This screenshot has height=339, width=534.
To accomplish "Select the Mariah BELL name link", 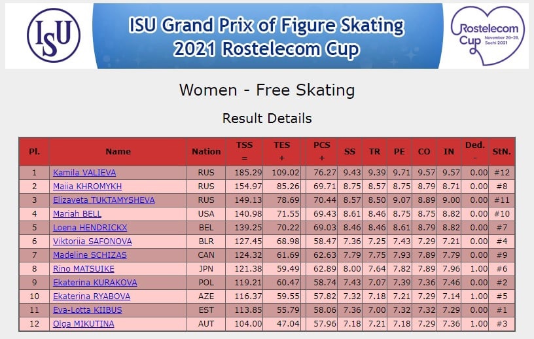I will (77, 214).
